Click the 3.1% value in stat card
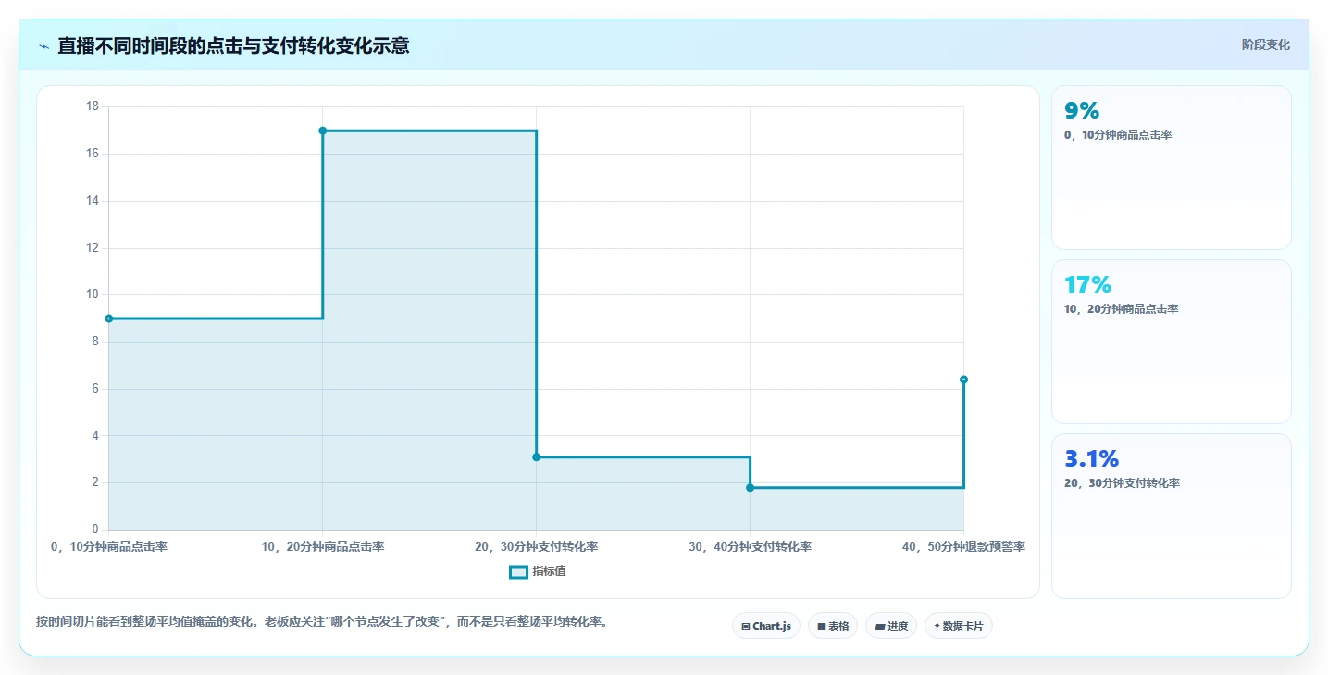Viewport: 1328px width, 675px height. [1091, 458]
